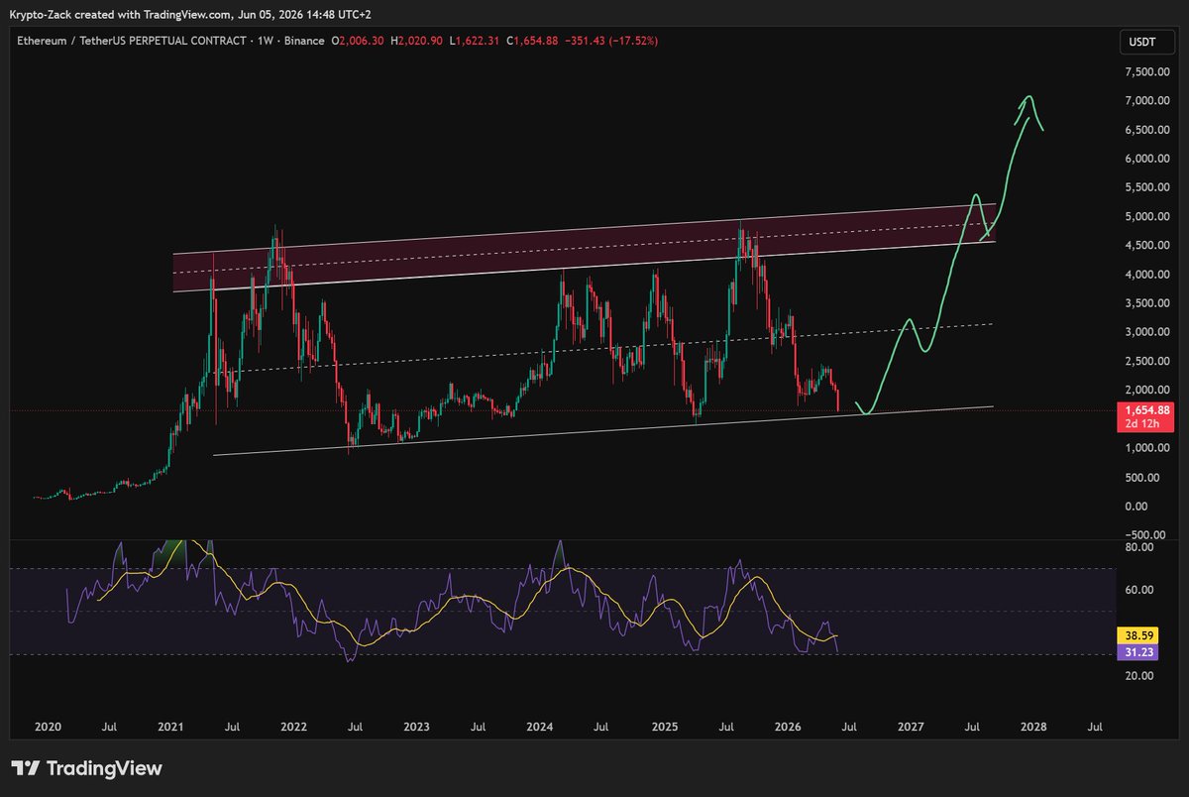The width and height of the screenshot is (1189, 797).
Task: Click the 6,000.00 price axis label
Action: (1147, 159)
